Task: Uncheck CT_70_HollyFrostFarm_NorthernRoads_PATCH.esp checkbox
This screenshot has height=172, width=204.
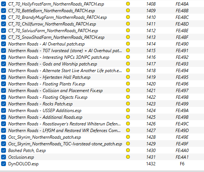Action: point(3,4)
